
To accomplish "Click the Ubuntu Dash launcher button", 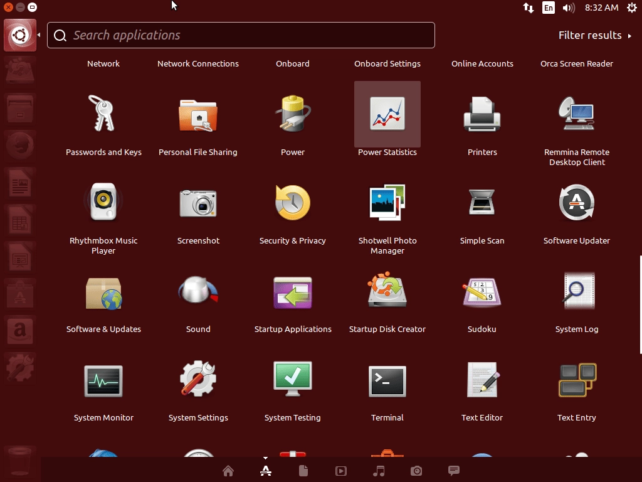I will pos(20,35).
